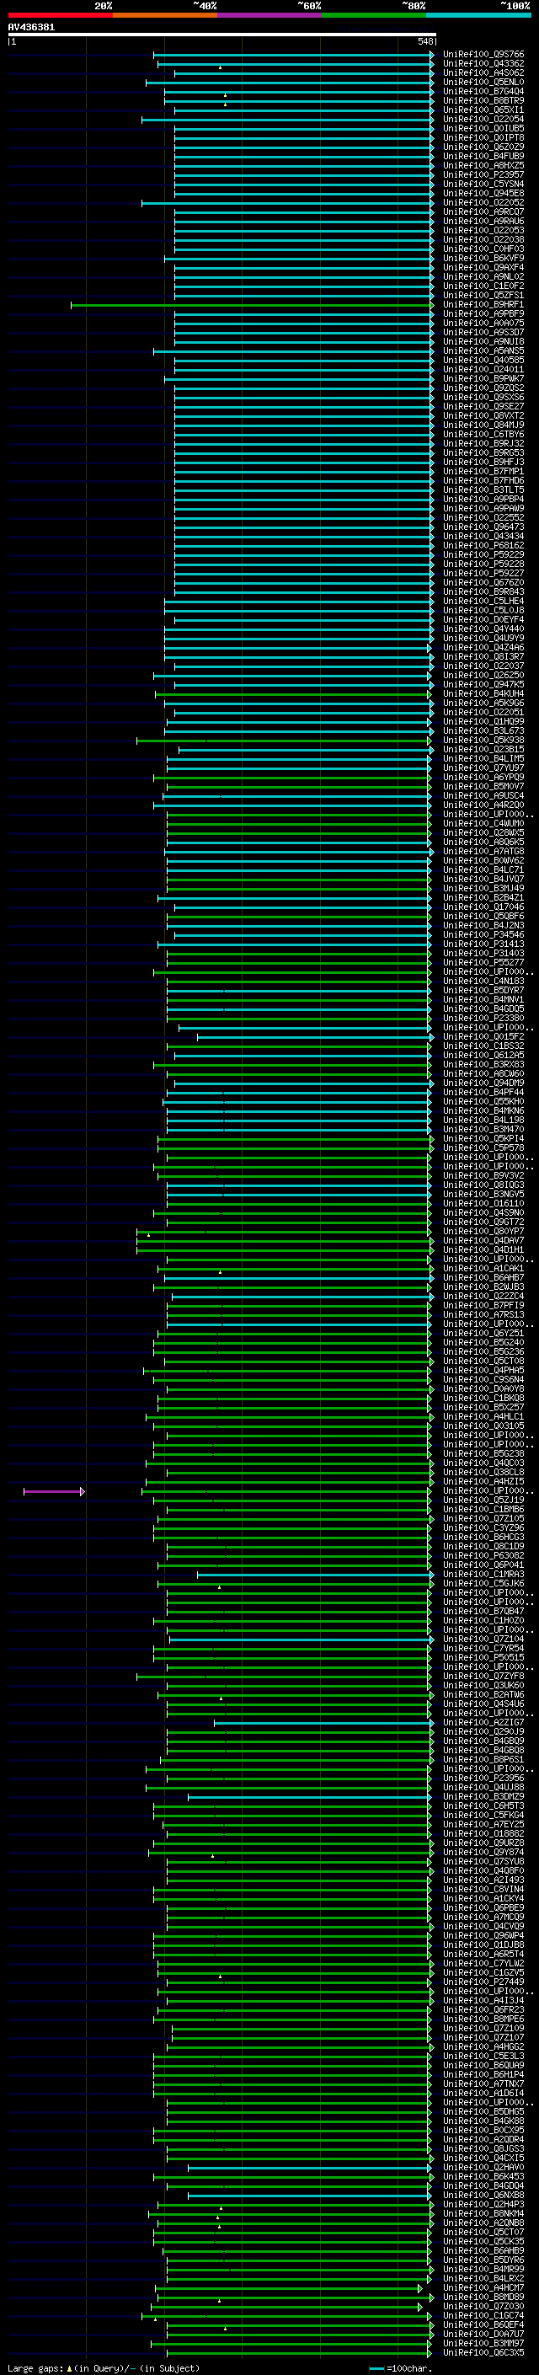Select the UniRef100_B7G404 label
The width and height of the screenshot is (539, 2375).
[483, 91]
